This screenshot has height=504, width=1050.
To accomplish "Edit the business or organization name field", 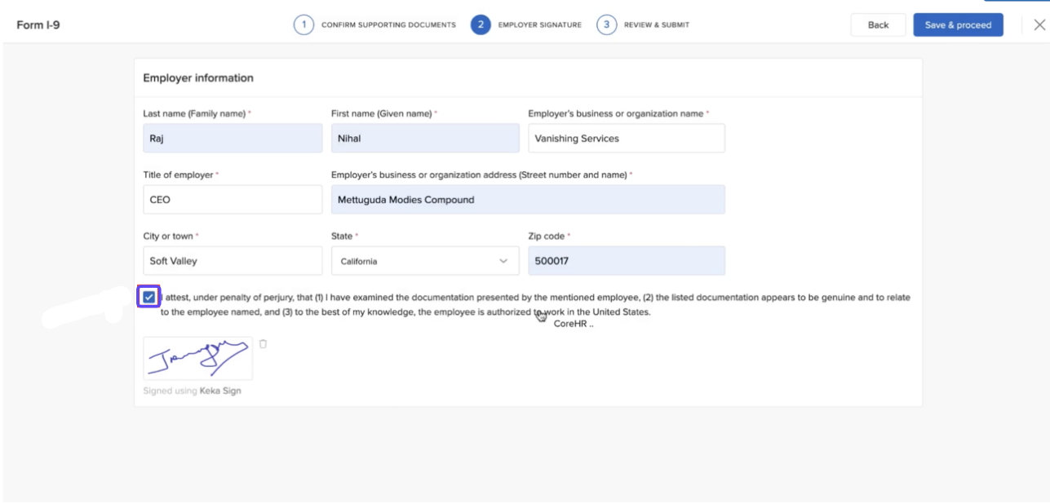I will (626, 139).
